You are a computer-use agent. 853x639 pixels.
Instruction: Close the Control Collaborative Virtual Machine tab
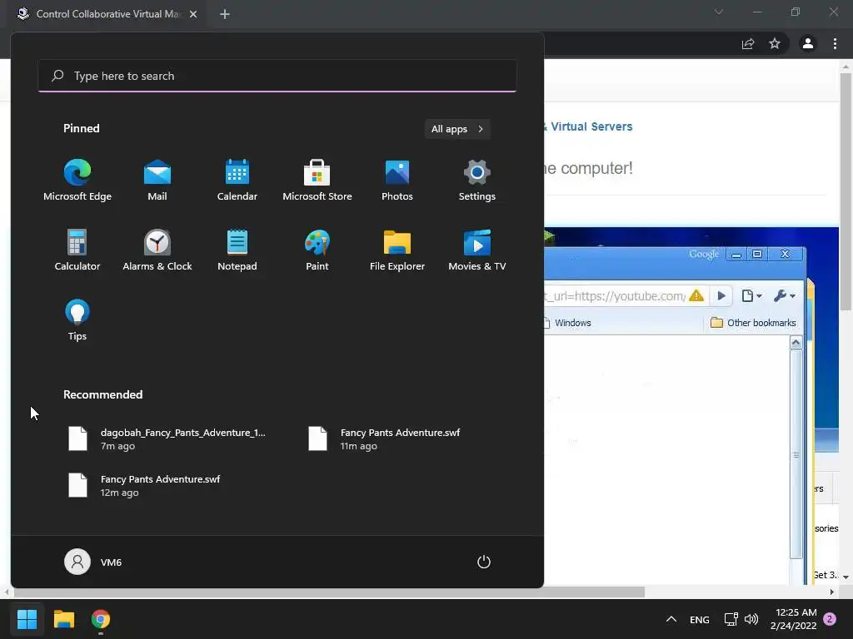click(x=193, y=14)
